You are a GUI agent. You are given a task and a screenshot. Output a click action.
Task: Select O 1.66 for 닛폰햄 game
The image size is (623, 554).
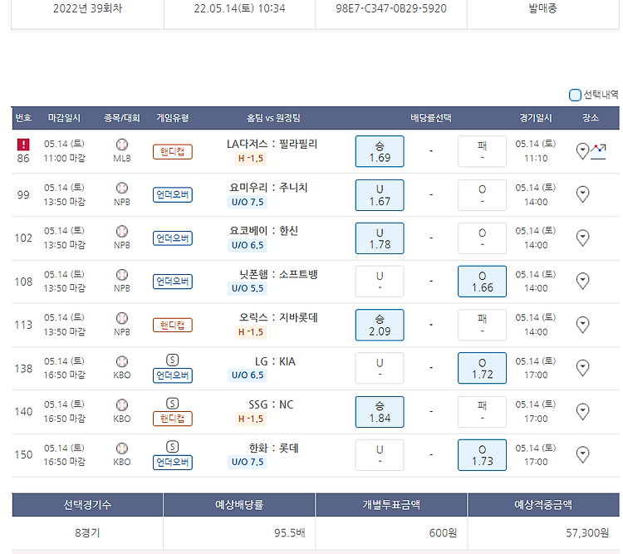(x=482, y=282)
